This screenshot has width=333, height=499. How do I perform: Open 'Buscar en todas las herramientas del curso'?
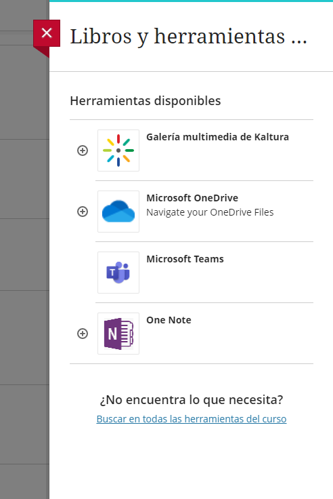[192, 419]
